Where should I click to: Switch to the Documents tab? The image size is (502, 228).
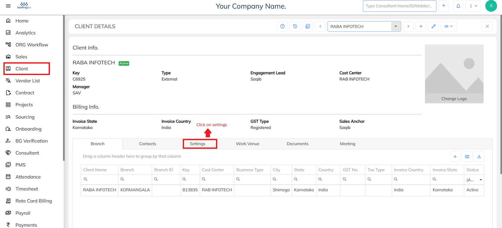298,144
